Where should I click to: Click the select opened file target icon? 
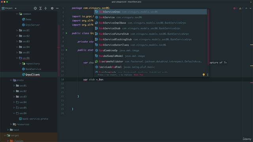(x=35, y=8)
